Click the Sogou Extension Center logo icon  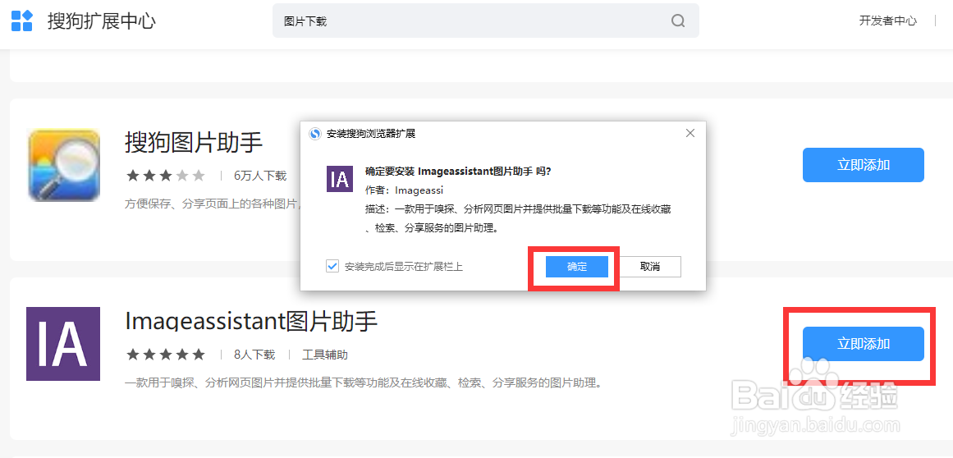click(x=22, y=21)
